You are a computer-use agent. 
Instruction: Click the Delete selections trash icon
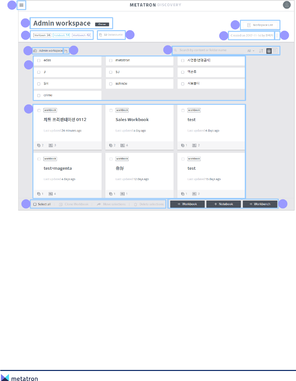click(x=136, y=204)
